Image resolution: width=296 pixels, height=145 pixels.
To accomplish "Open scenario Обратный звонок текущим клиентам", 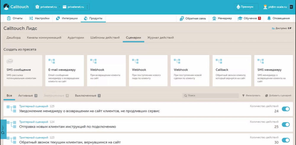I will click(70, 142).
